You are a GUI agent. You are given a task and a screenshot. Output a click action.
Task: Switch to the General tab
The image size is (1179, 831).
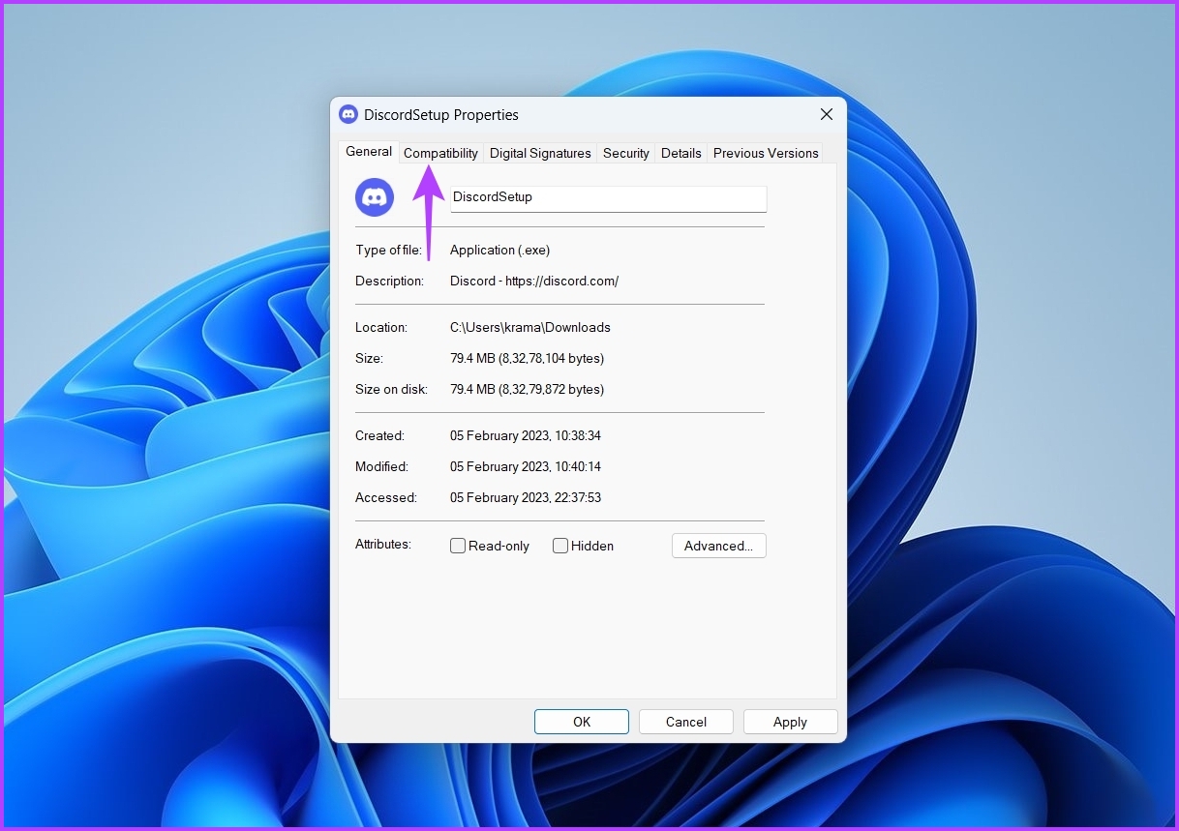(369, 152)
